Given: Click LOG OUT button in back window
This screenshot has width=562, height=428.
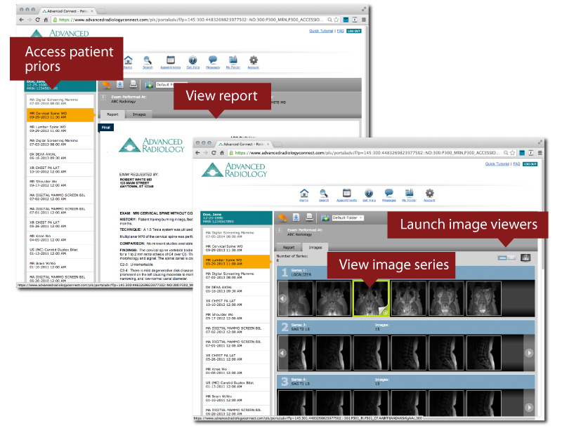Looking at the screenshot, I should pyautogui.click(x=354, y=31).
